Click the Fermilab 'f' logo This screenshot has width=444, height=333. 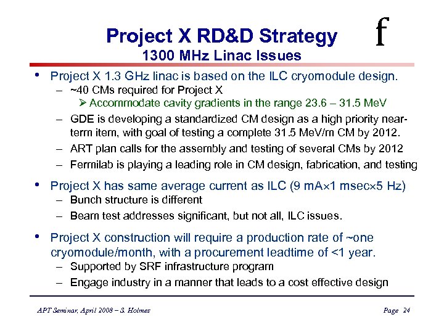coord(382,31)
